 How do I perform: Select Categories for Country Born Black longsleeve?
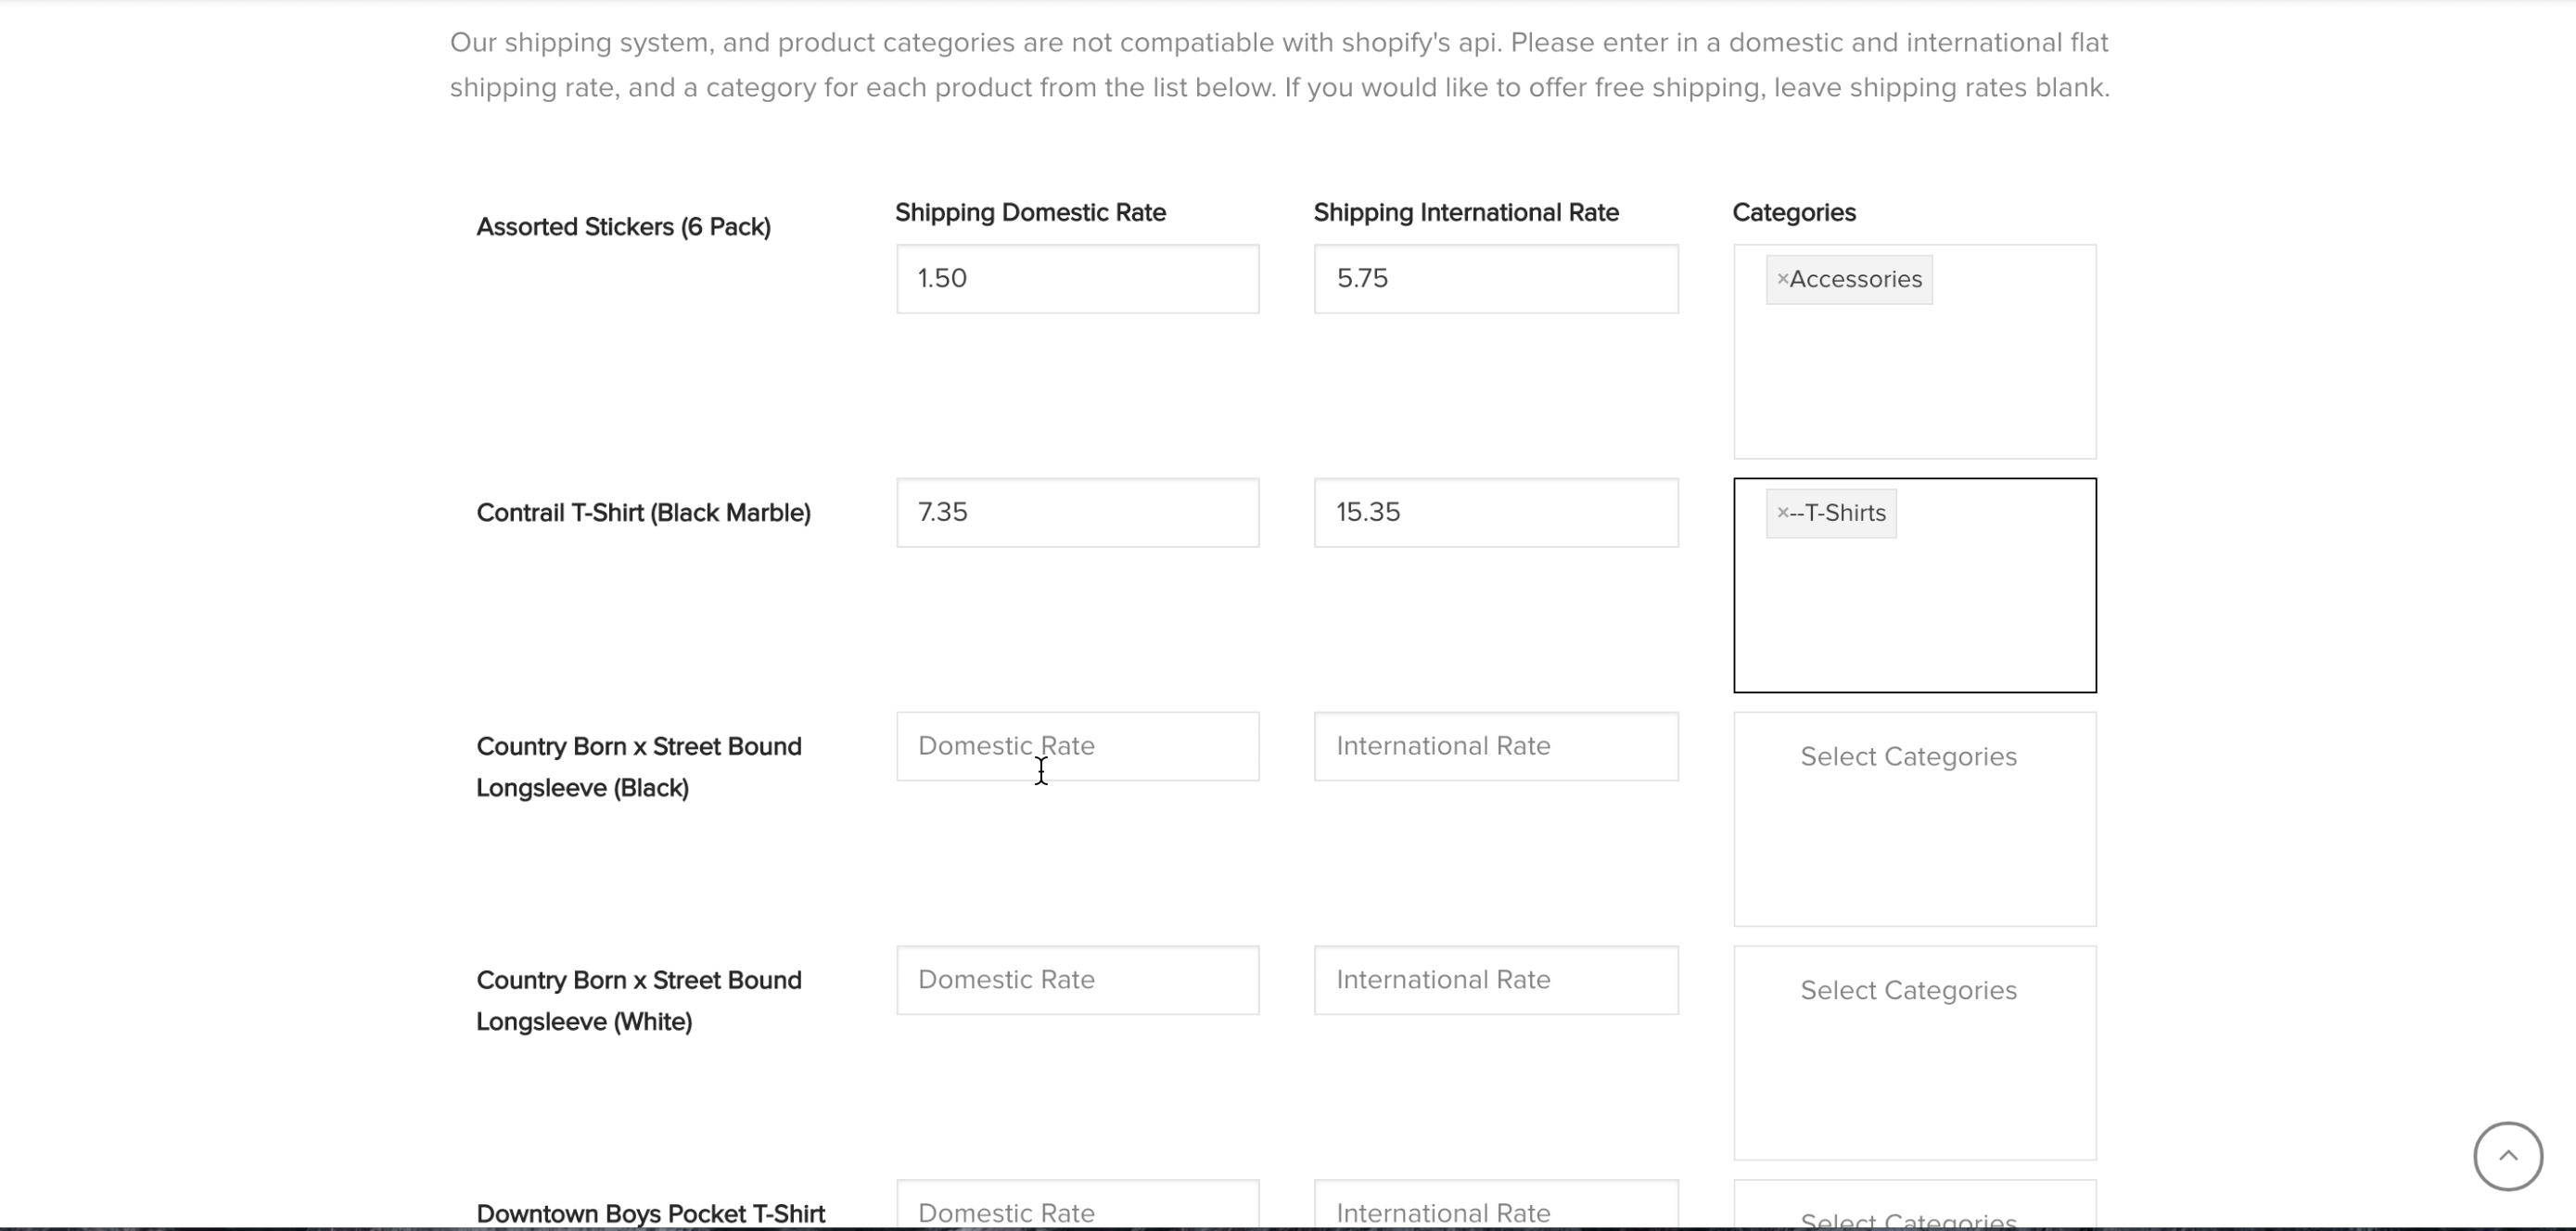tap(1909, 755)
